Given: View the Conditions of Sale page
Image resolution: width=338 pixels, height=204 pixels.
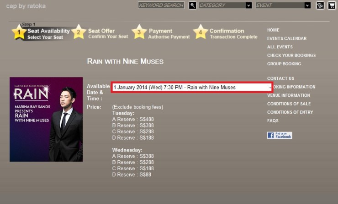Looking at the screenshot, I should tap(289, 104).
